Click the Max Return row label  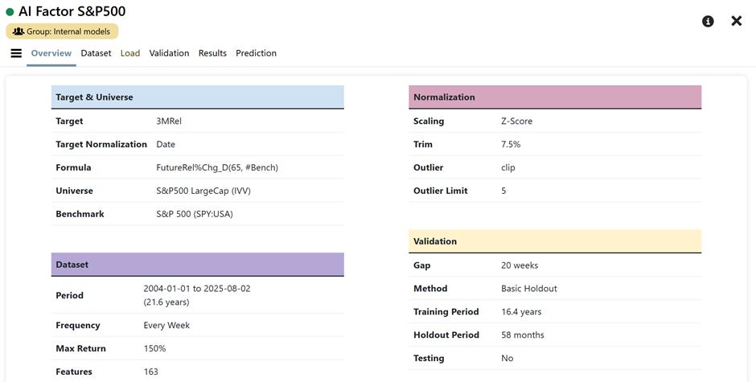click(x=80, y=348)
